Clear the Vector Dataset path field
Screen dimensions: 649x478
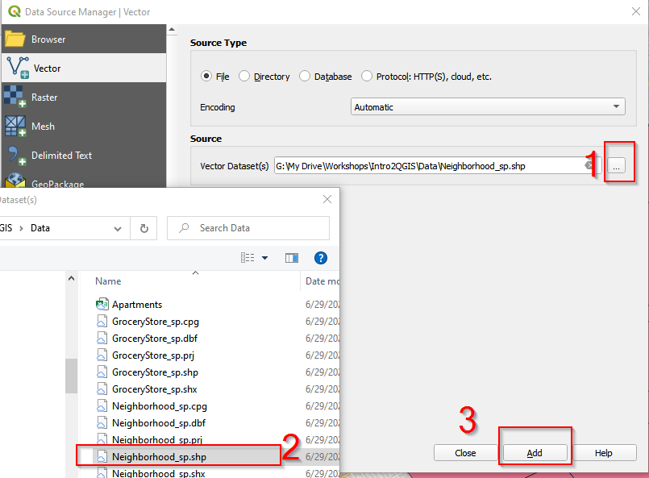[x=589, y=165]
